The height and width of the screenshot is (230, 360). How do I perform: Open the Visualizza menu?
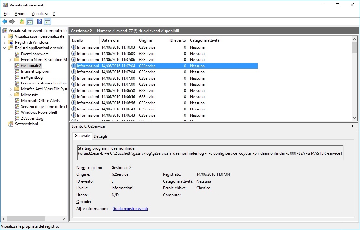tap(39, 14)
